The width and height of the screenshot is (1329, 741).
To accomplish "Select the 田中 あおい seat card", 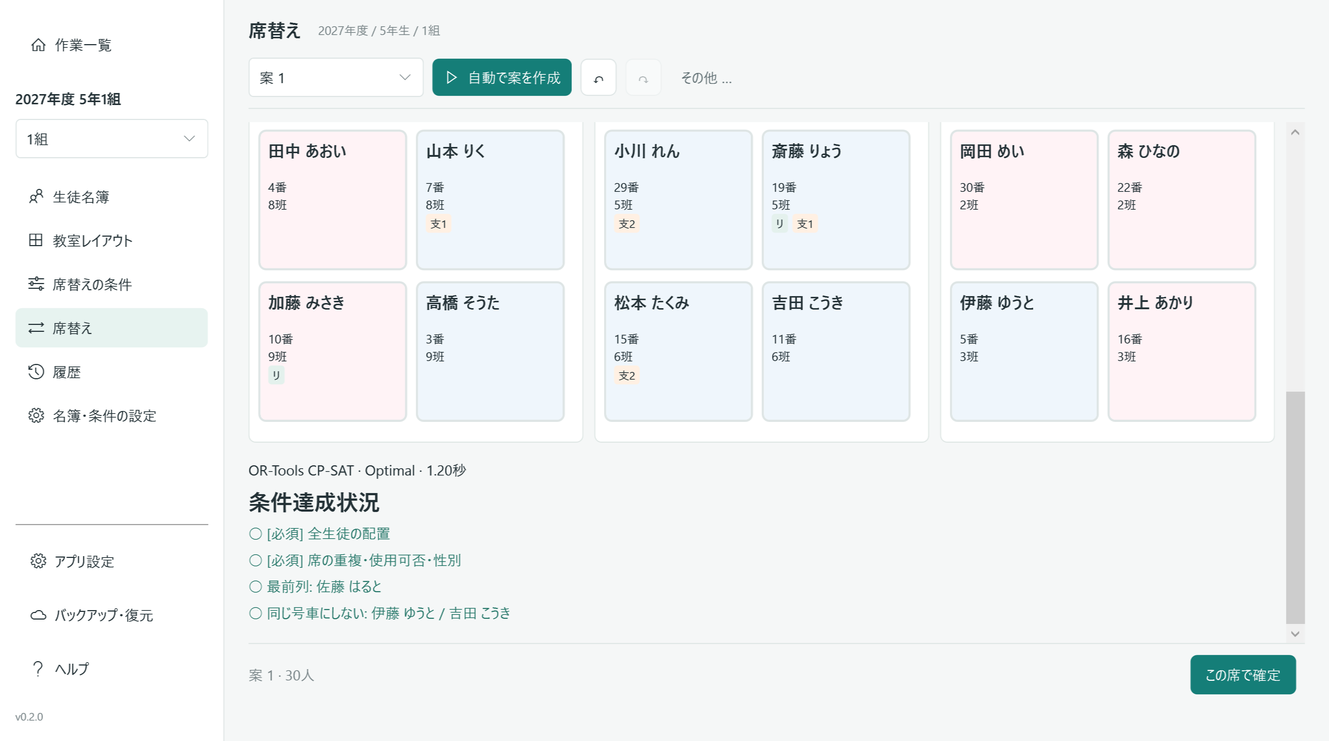I will click(x=333, y=199).
